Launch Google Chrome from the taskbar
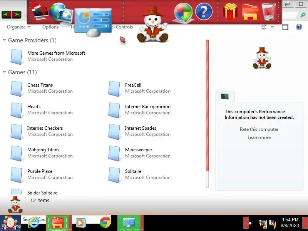The width and height of the screenshot is (308, 231). coord(105,223)
